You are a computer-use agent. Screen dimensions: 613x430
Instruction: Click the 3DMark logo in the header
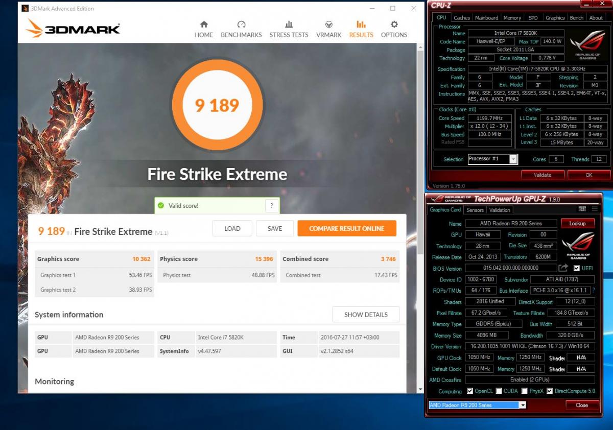[73, 29]
